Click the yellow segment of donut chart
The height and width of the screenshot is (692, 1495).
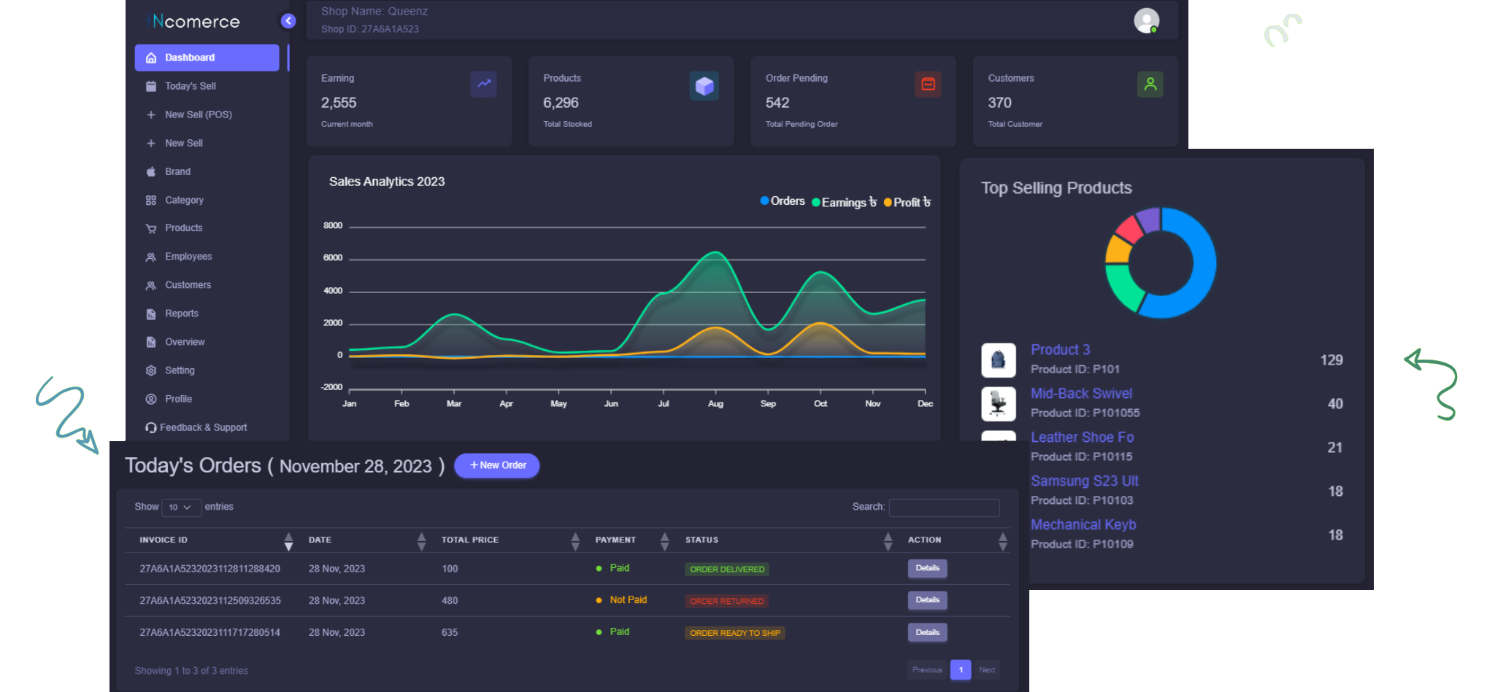(1117, 249)
